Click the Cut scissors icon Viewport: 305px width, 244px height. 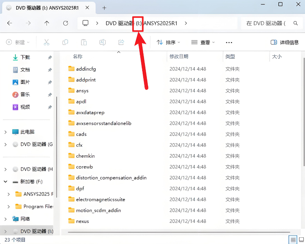click(x=47, y=42)
